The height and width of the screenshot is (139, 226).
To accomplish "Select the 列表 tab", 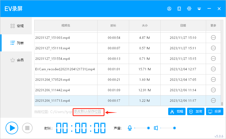I will (17, 43).
